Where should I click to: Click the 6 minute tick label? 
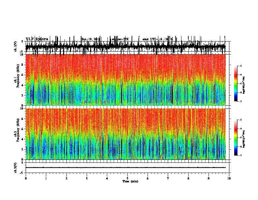tap(148, 178)
